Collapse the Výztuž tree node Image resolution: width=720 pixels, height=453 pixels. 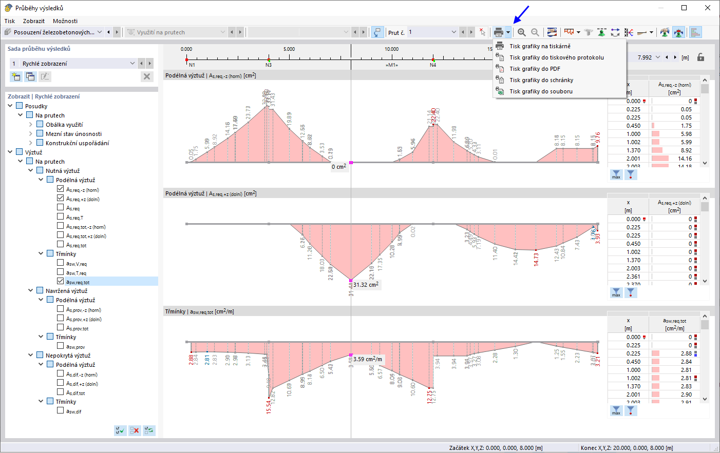pos(10,152)
